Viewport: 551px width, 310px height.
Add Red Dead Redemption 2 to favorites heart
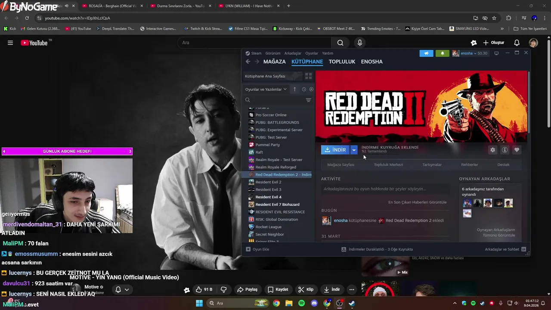(x=517, y=150)
